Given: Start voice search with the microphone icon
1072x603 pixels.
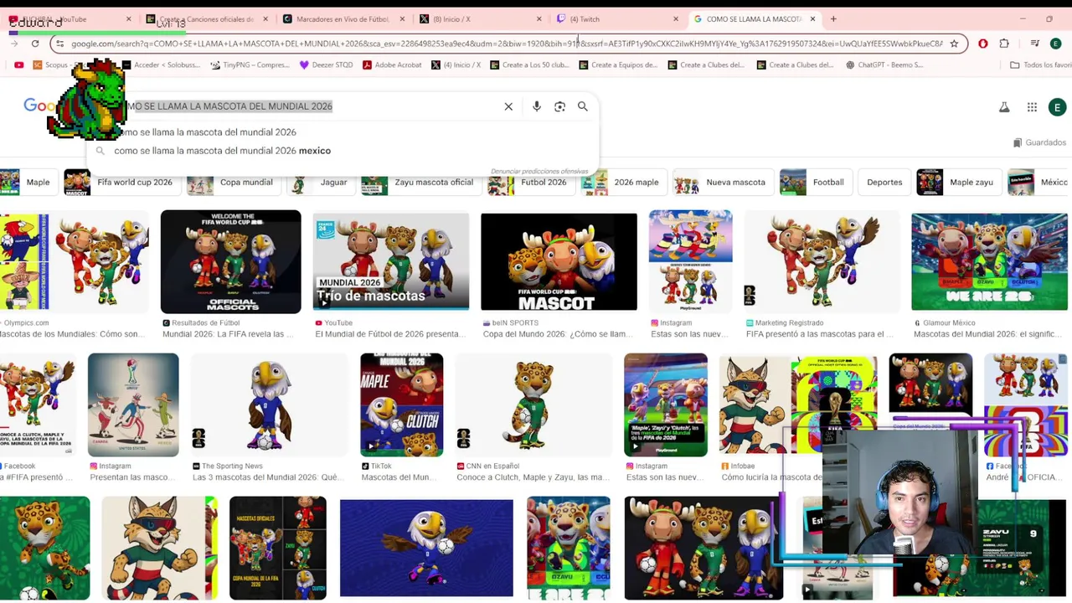Looking at the screenshot, I should point(537,106).
